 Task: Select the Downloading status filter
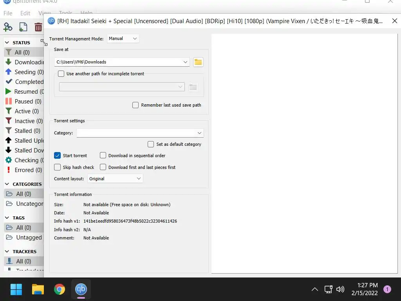tap(25, 62)
